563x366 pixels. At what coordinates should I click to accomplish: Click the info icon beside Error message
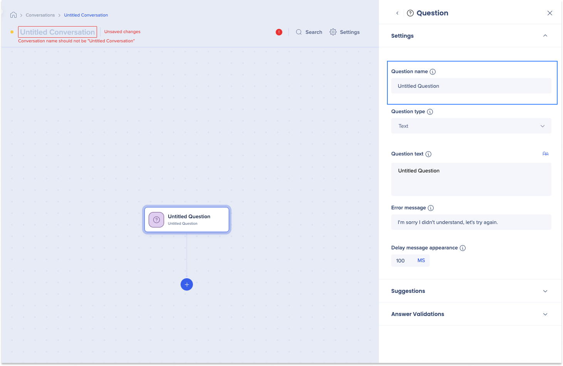(431, 208)
